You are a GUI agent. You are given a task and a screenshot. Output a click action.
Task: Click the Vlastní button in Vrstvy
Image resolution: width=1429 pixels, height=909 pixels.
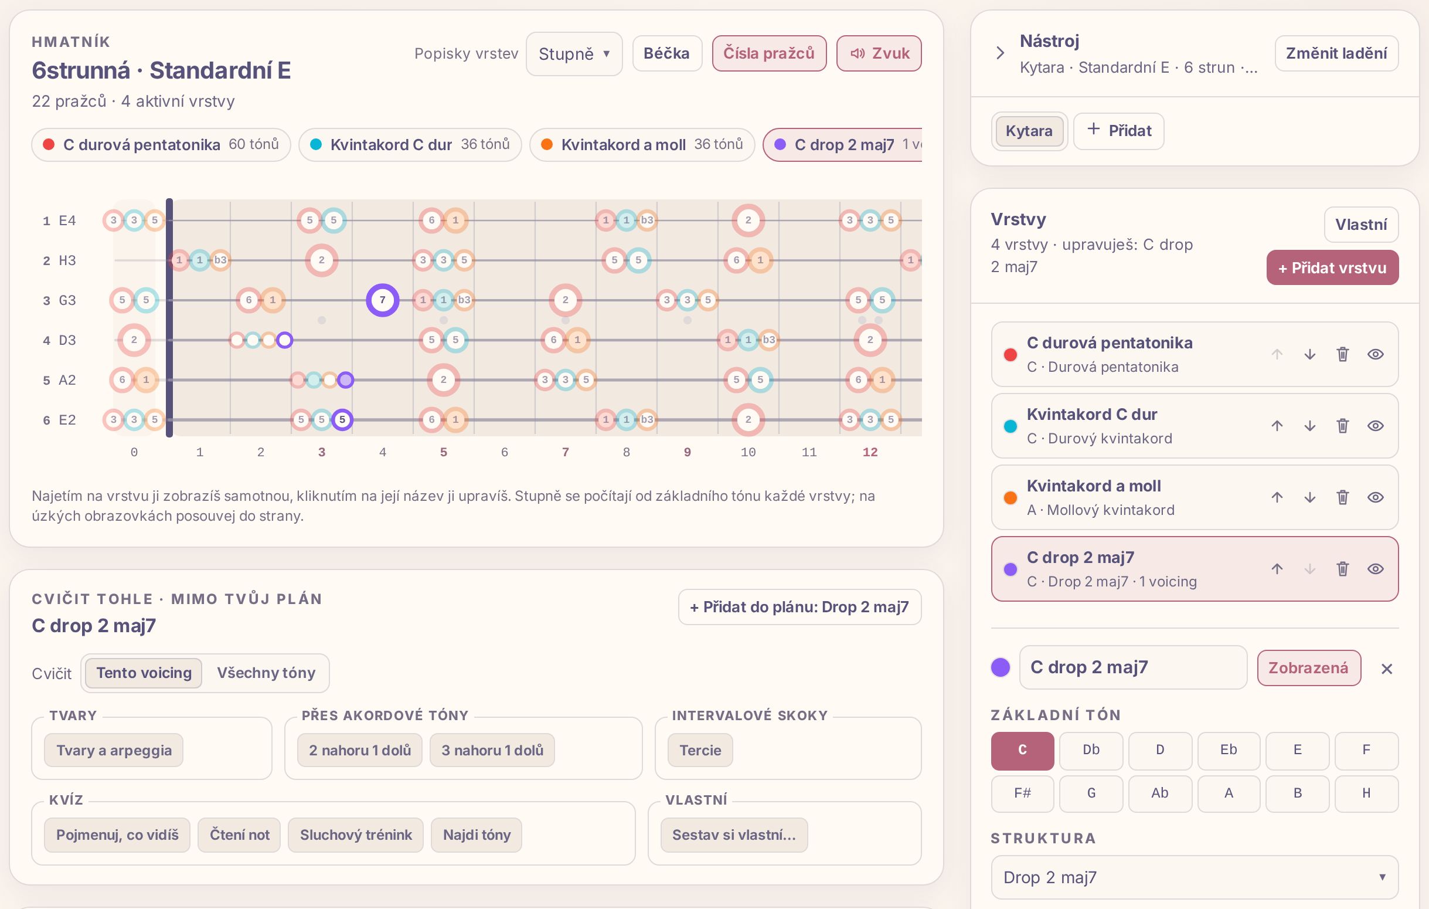1360,225
